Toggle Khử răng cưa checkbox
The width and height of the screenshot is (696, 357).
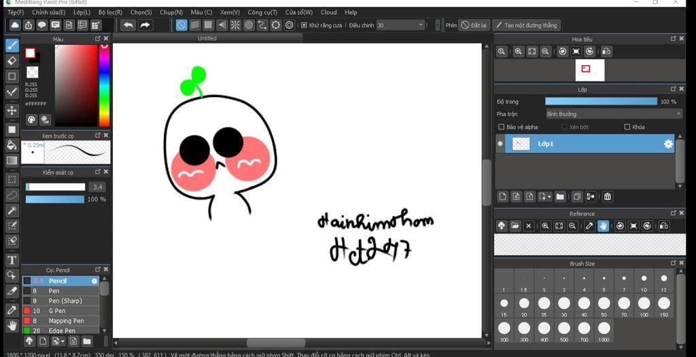click(304, 25)
